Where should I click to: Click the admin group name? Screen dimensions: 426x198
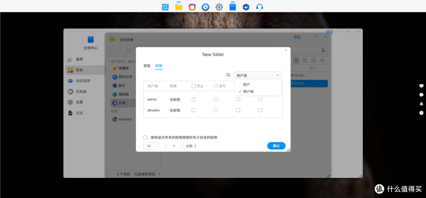click(152, 100)
